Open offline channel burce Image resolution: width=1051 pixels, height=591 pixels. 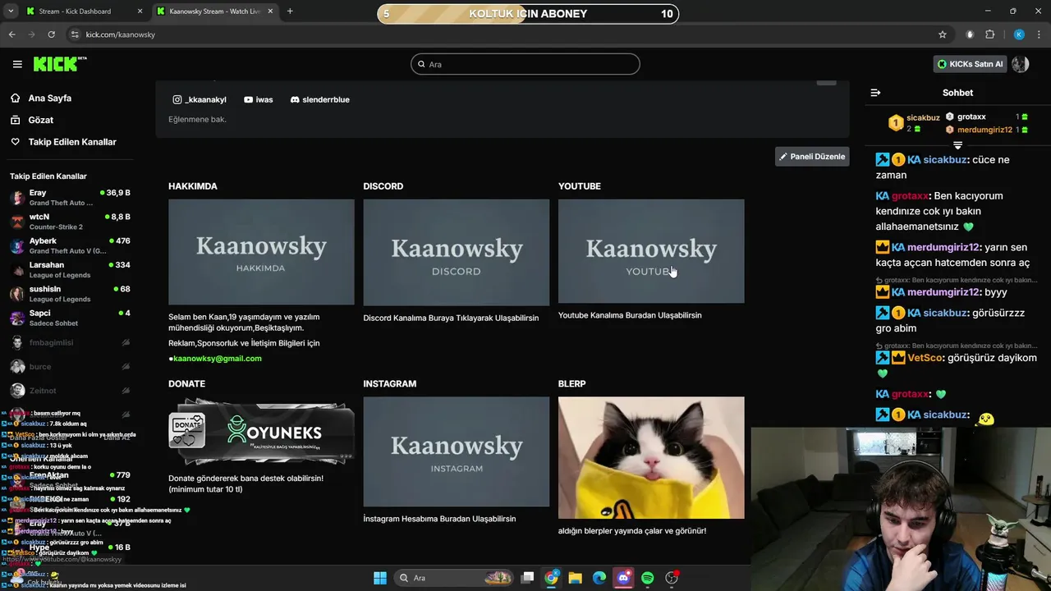(x=70, y=367)
